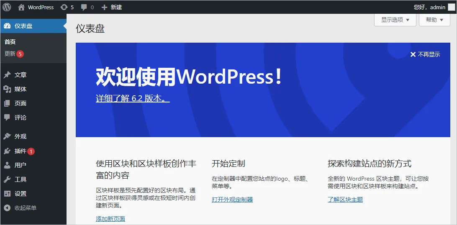457x225 pixels.
Task: Click the 设置 settings icon
Action: 7,194
